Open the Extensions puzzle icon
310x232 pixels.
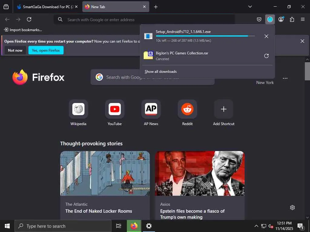click(292, 19)
